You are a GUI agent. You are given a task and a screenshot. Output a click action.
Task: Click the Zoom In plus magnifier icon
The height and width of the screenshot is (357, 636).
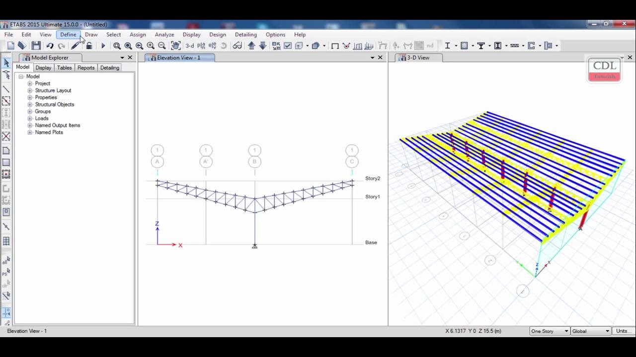(151, 46)
